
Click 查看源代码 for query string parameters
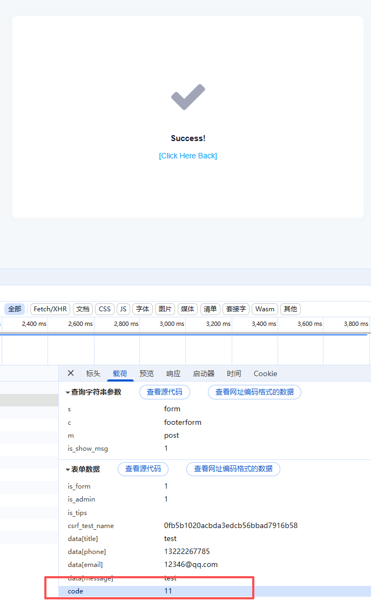coord(165,392)
